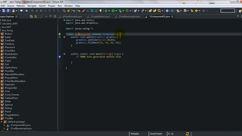
Task: Click the Search magnifier toolbar icon
Action: pyautogui.click(x=159, y=11)
